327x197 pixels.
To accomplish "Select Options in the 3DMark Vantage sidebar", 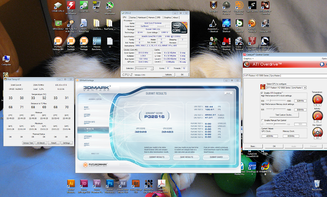I will coord(87,115).
